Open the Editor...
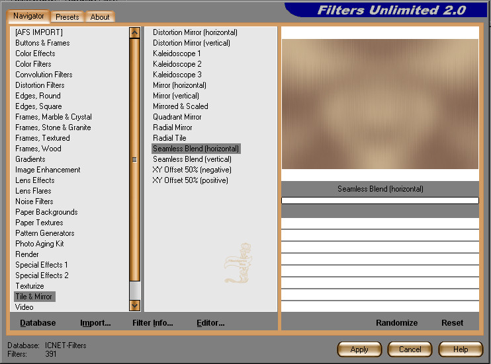 210,323
